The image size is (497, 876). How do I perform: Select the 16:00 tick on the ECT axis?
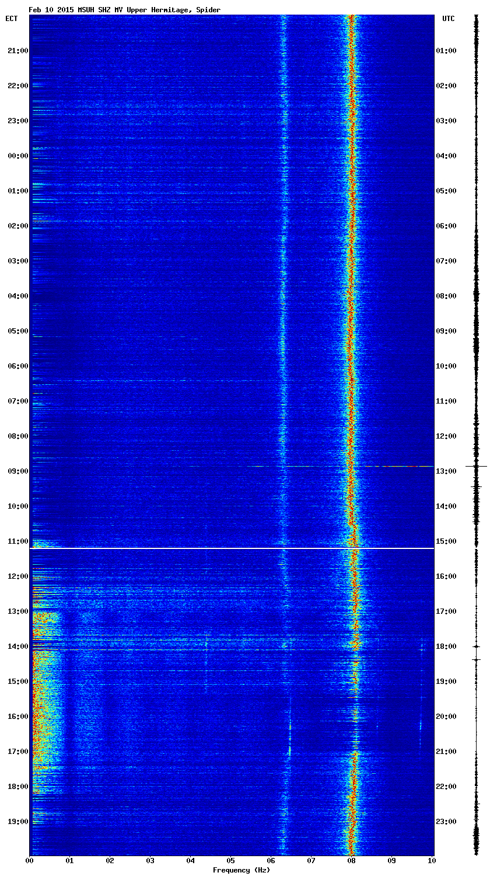pyautogui.click(x=17, y=717)
